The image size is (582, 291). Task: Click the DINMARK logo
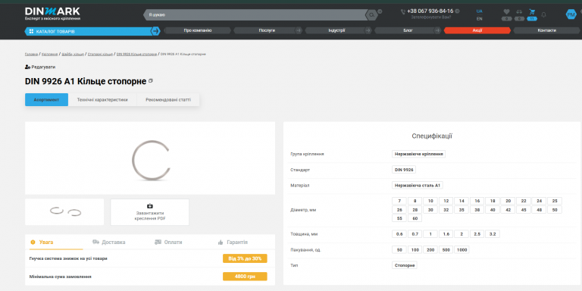52,14
